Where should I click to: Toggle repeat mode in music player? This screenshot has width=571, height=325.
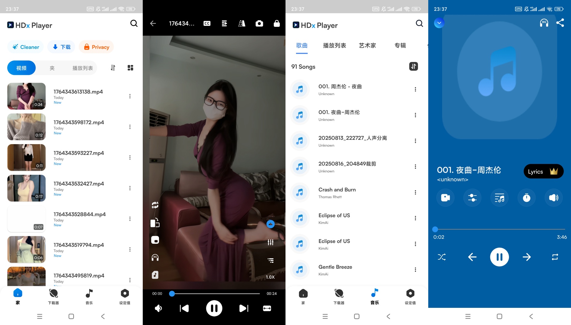click(x=555, y=257)
